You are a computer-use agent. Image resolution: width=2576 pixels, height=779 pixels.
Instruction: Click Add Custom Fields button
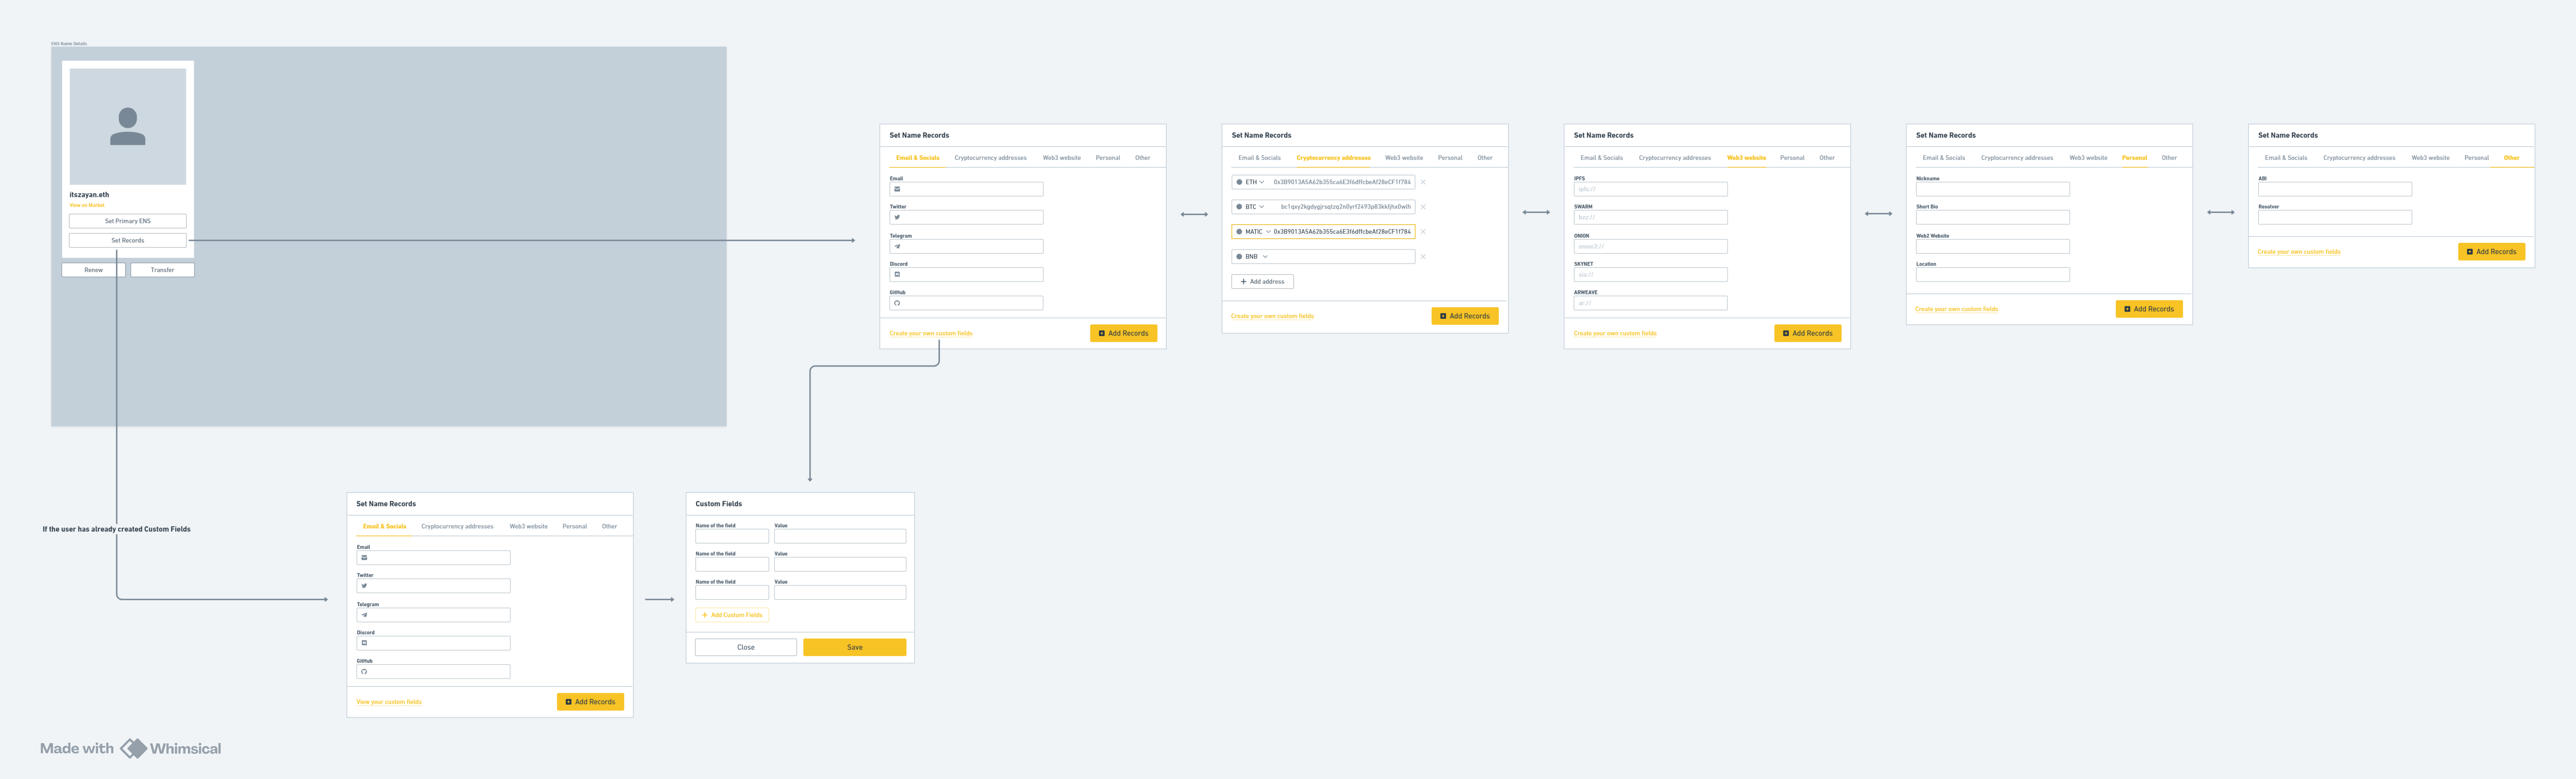pyautogui.click(x=732, y=615)
